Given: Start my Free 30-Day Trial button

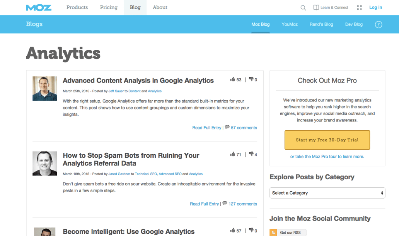Looking at the screenshot, I should [x=327, y=140].
